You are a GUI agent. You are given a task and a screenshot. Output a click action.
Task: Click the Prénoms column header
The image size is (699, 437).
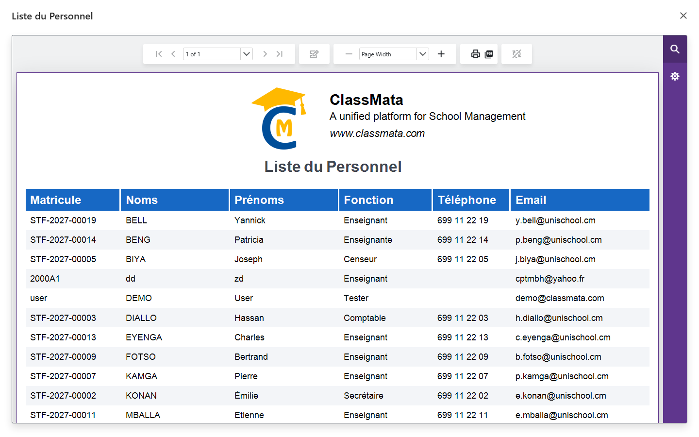tap(284, 200)
